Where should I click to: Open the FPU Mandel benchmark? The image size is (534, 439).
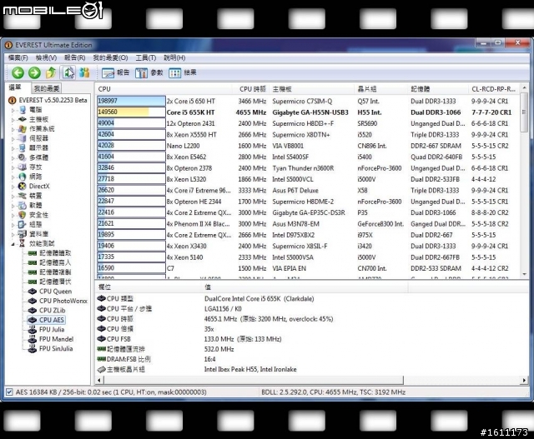pos(51,339)
